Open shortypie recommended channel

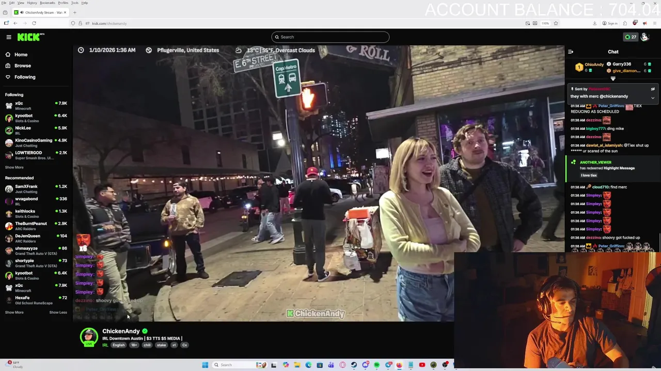[x=36, y=263]
